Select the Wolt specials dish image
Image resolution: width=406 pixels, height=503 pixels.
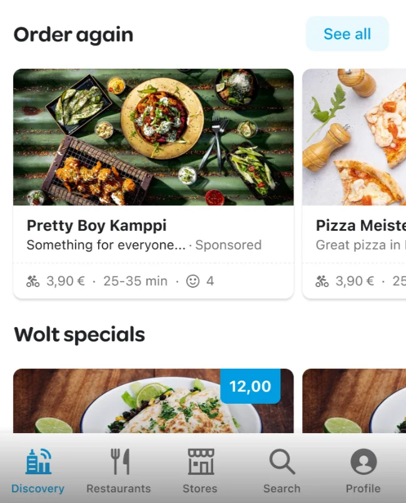pyautogui.click(x=153, y=406)
